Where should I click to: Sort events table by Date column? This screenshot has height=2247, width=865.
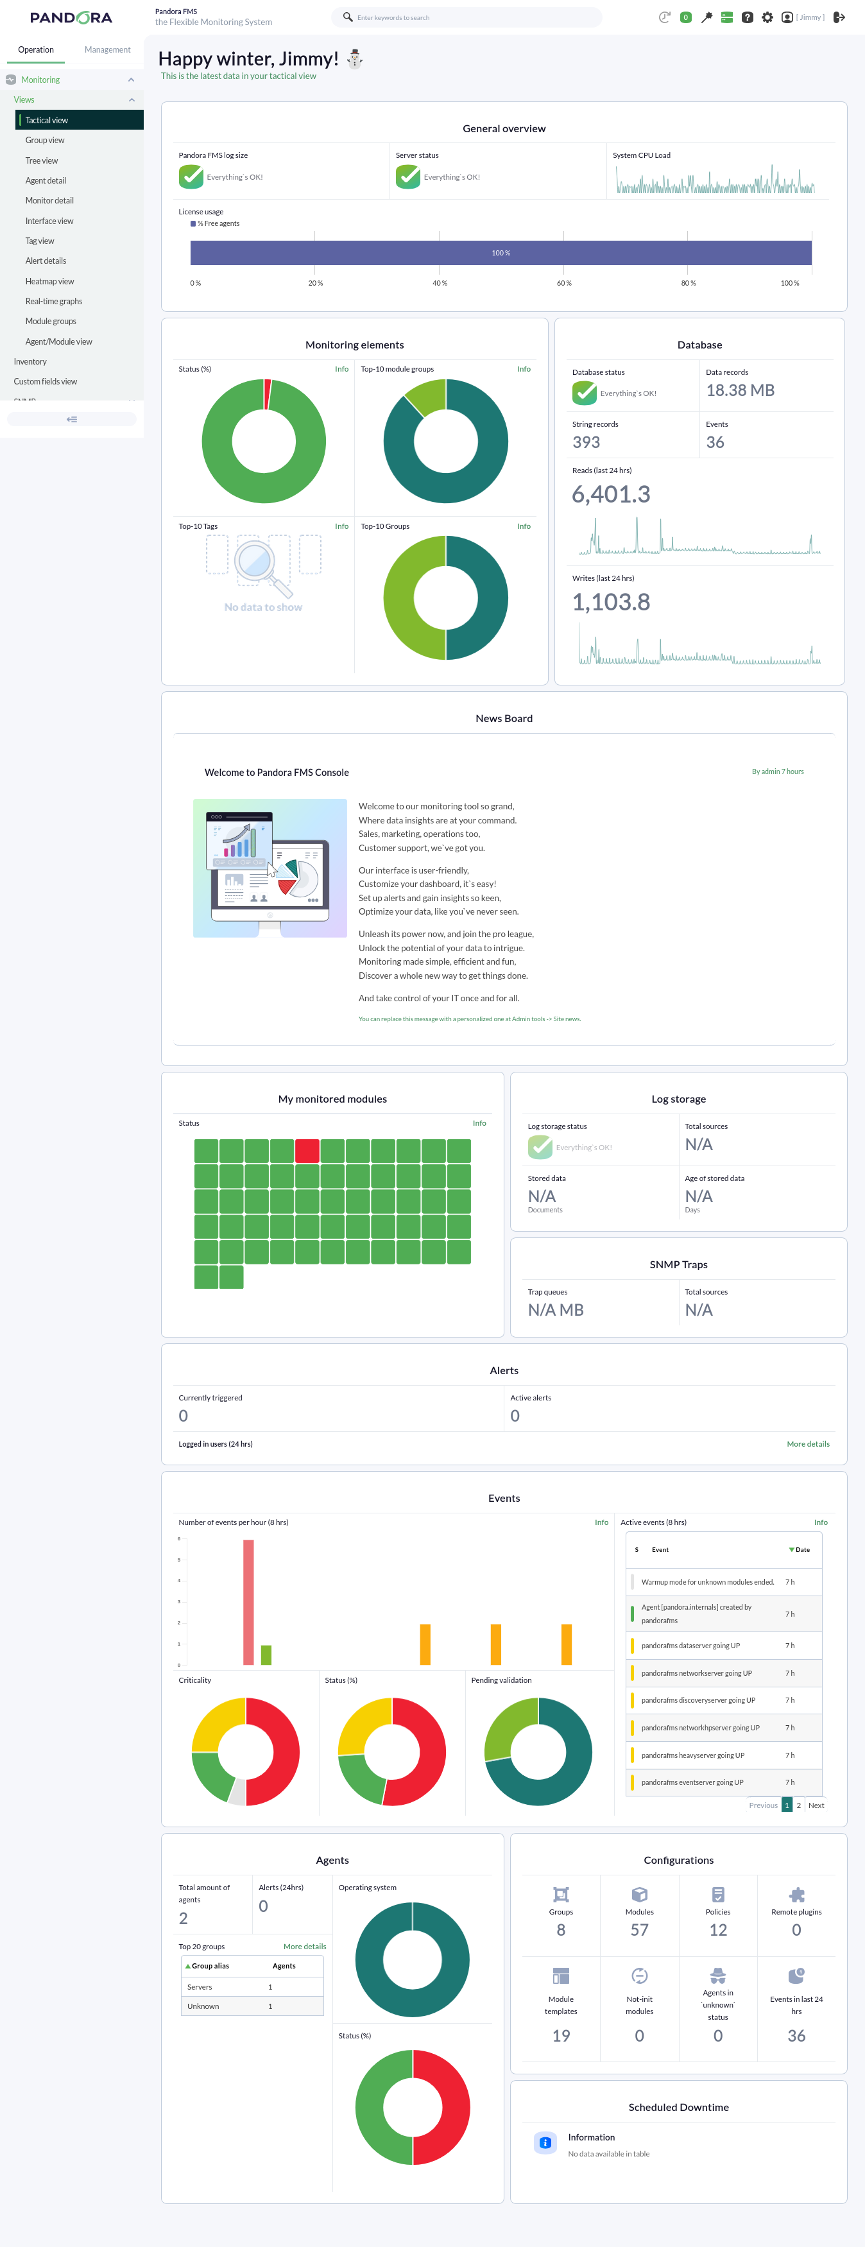point(800,1550)
